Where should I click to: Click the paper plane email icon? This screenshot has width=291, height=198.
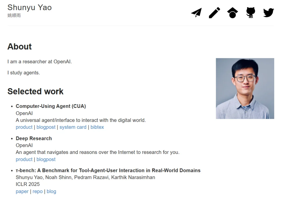coord(196,13)
